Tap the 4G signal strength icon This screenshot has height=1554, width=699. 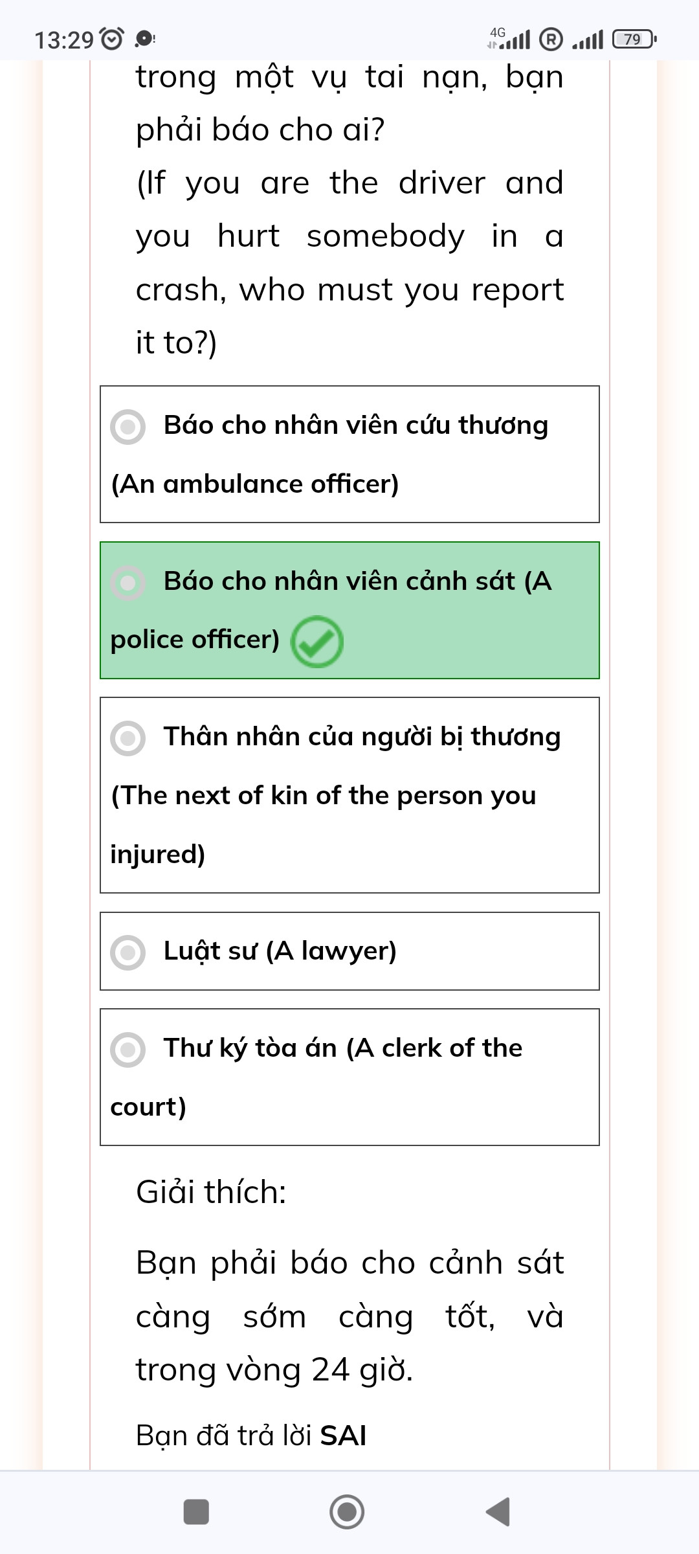(x=509, y=39)
